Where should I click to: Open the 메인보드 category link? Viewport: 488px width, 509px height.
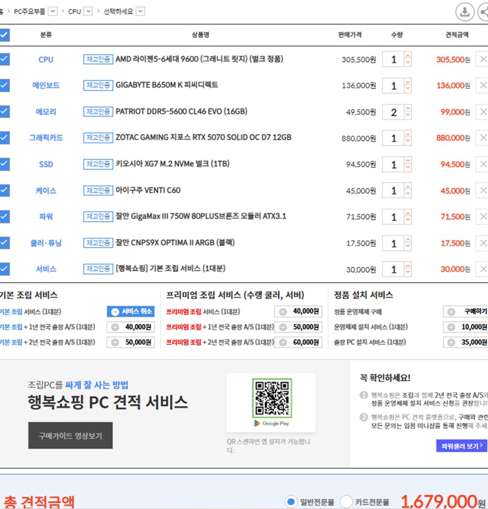coord(46,85)
